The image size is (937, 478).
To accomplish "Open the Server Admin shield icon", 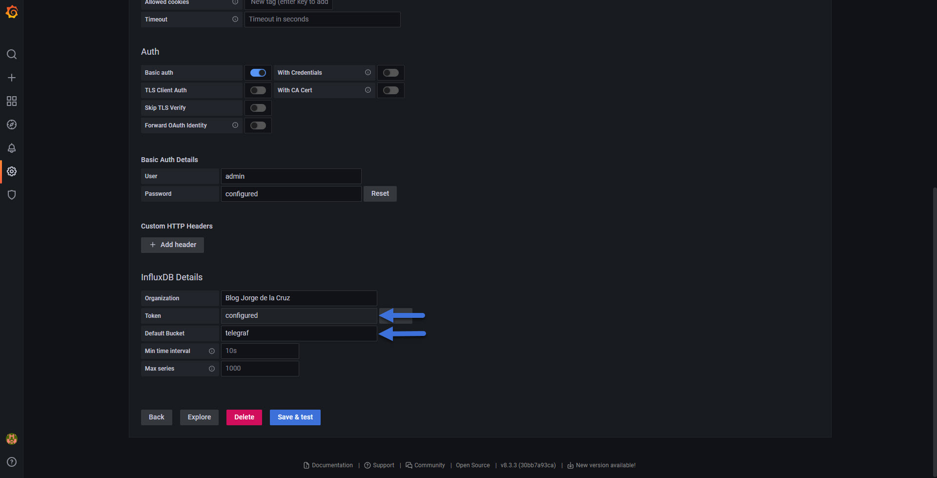I will [12, 195].
